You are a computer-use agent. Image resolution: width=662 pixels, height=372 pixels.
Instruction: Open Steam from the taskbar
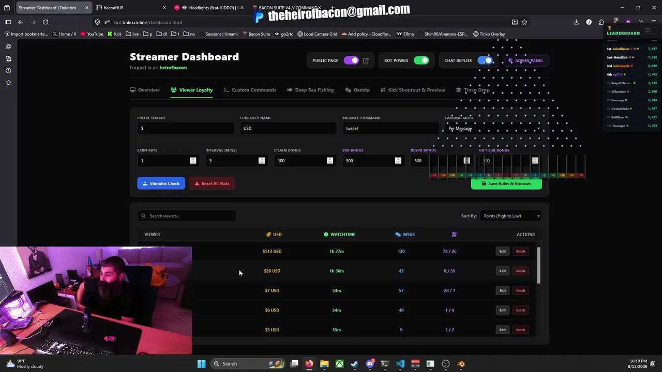coord(354,364)
